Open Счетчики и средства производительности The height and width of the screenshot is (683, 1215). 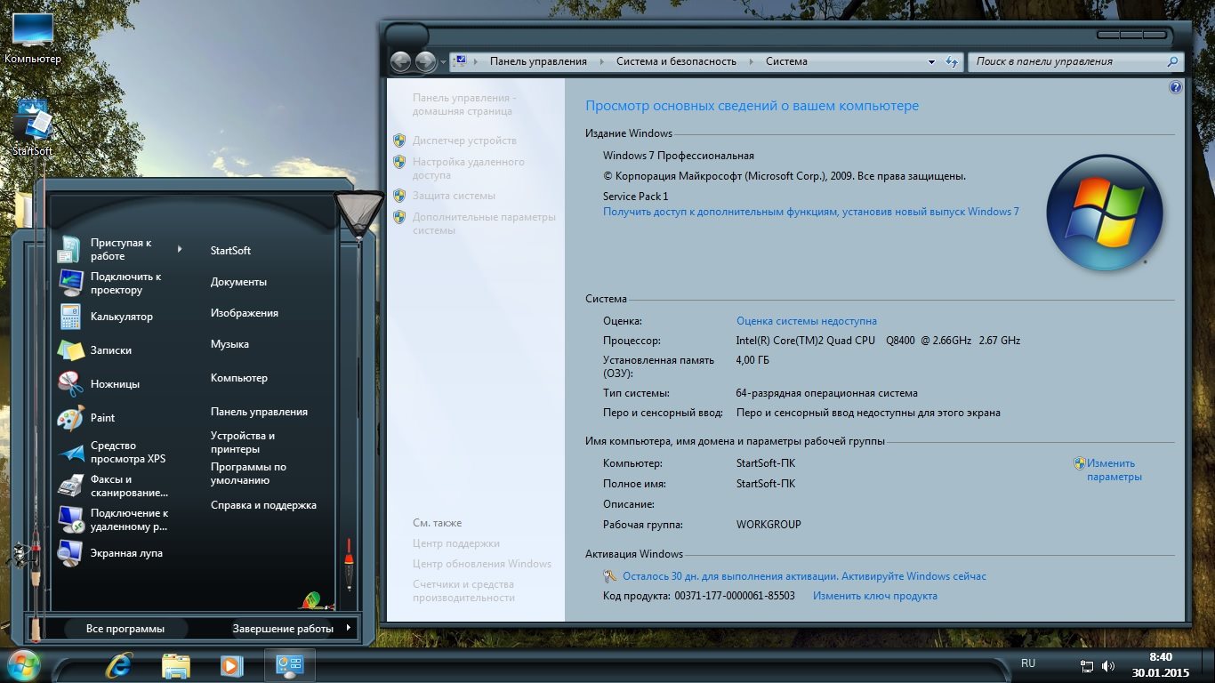coord(463,591)
